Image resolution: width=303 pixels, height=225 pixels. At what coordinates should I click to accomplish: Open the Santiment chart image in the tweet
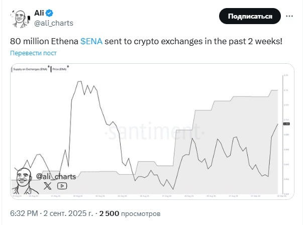[152, 131]
